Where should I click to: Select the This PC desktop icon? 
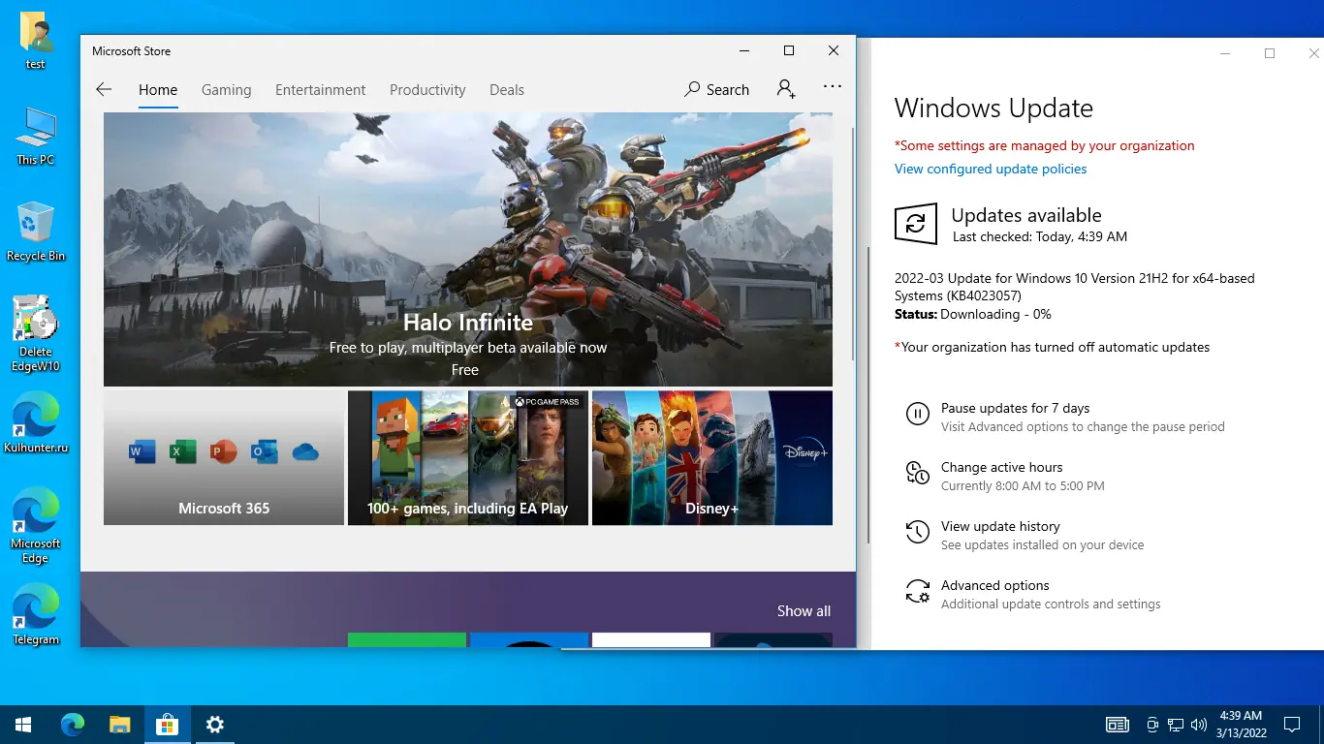tap(36, 137)
